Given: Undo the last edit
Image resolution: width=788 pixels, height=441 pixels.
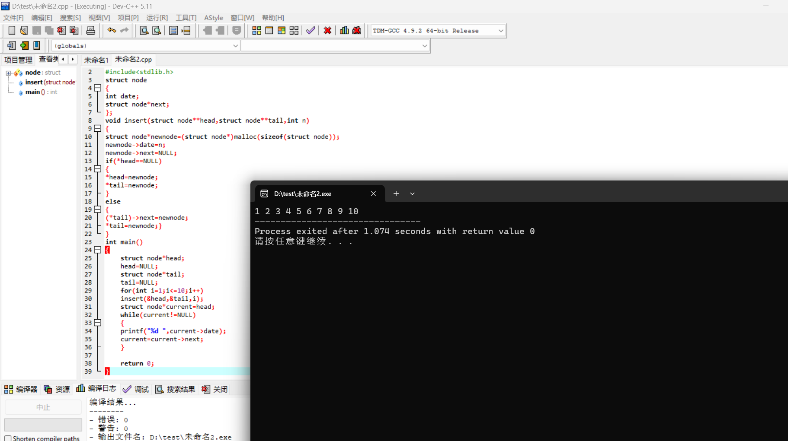Looking at the screenshot, I should [x=112, y=30].
